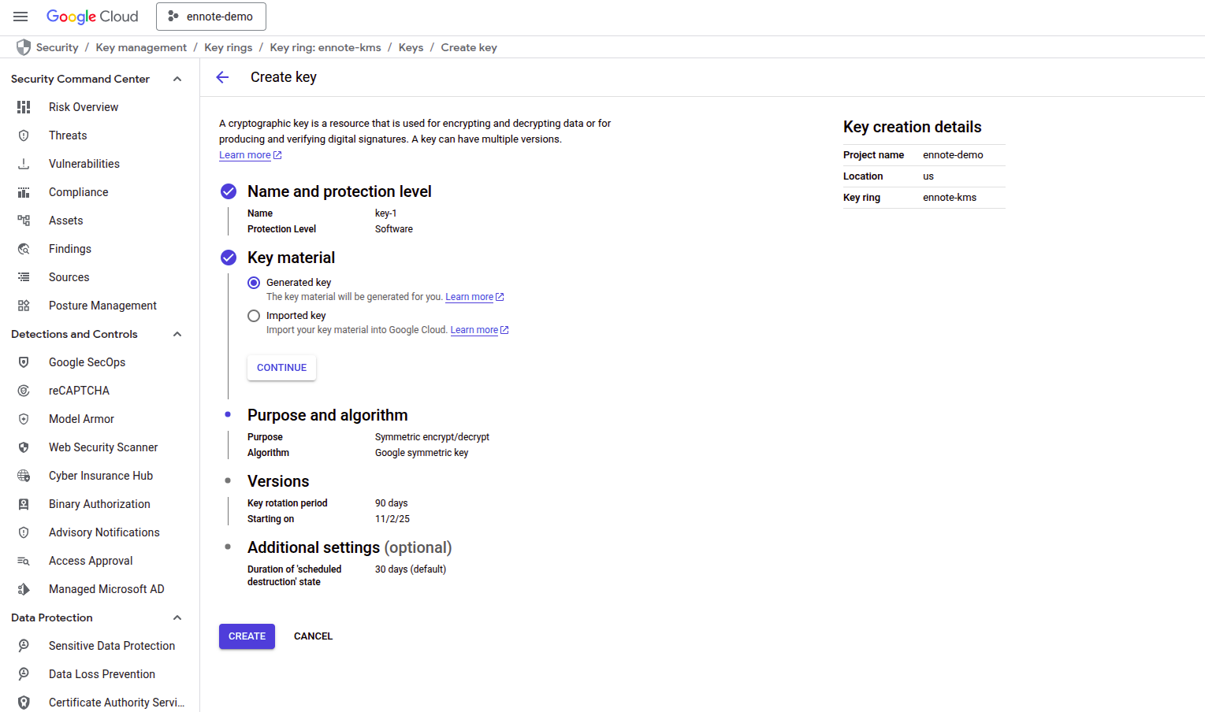Go back with the arrow beside Create key
The height and width of the screenshot is (712, 1205).
(x=222, y=77)
